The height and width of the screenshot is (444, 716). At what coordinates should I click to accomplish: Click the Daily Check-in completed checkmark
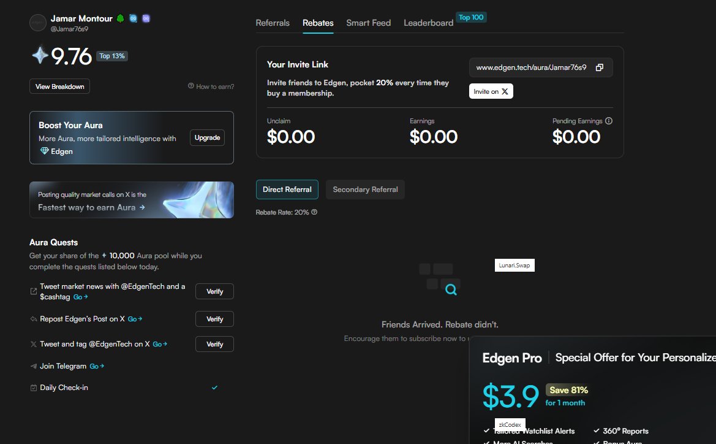pos(214,388)
